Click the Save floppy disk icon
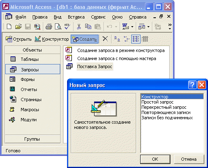Screen dimensions: 208x168 coord(28,27)
